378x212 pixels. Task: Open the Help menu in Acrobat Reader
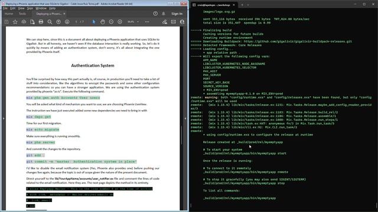[x=53, y=8]
